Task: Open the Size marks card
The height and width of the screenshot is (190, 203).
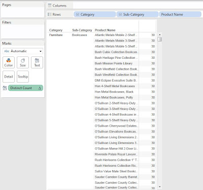Action: (x=23, y=62)
